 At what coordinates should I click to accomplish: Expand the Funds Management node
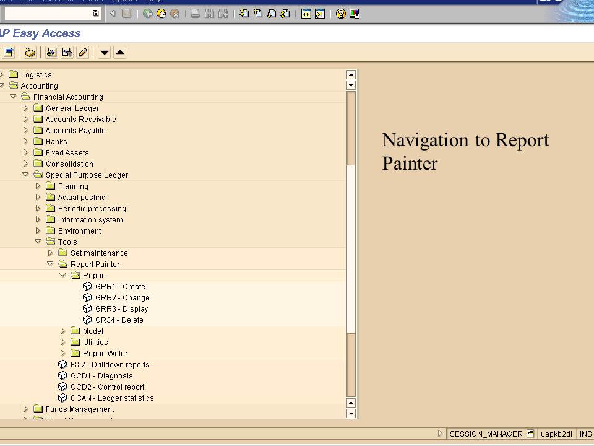coord(25,409)
